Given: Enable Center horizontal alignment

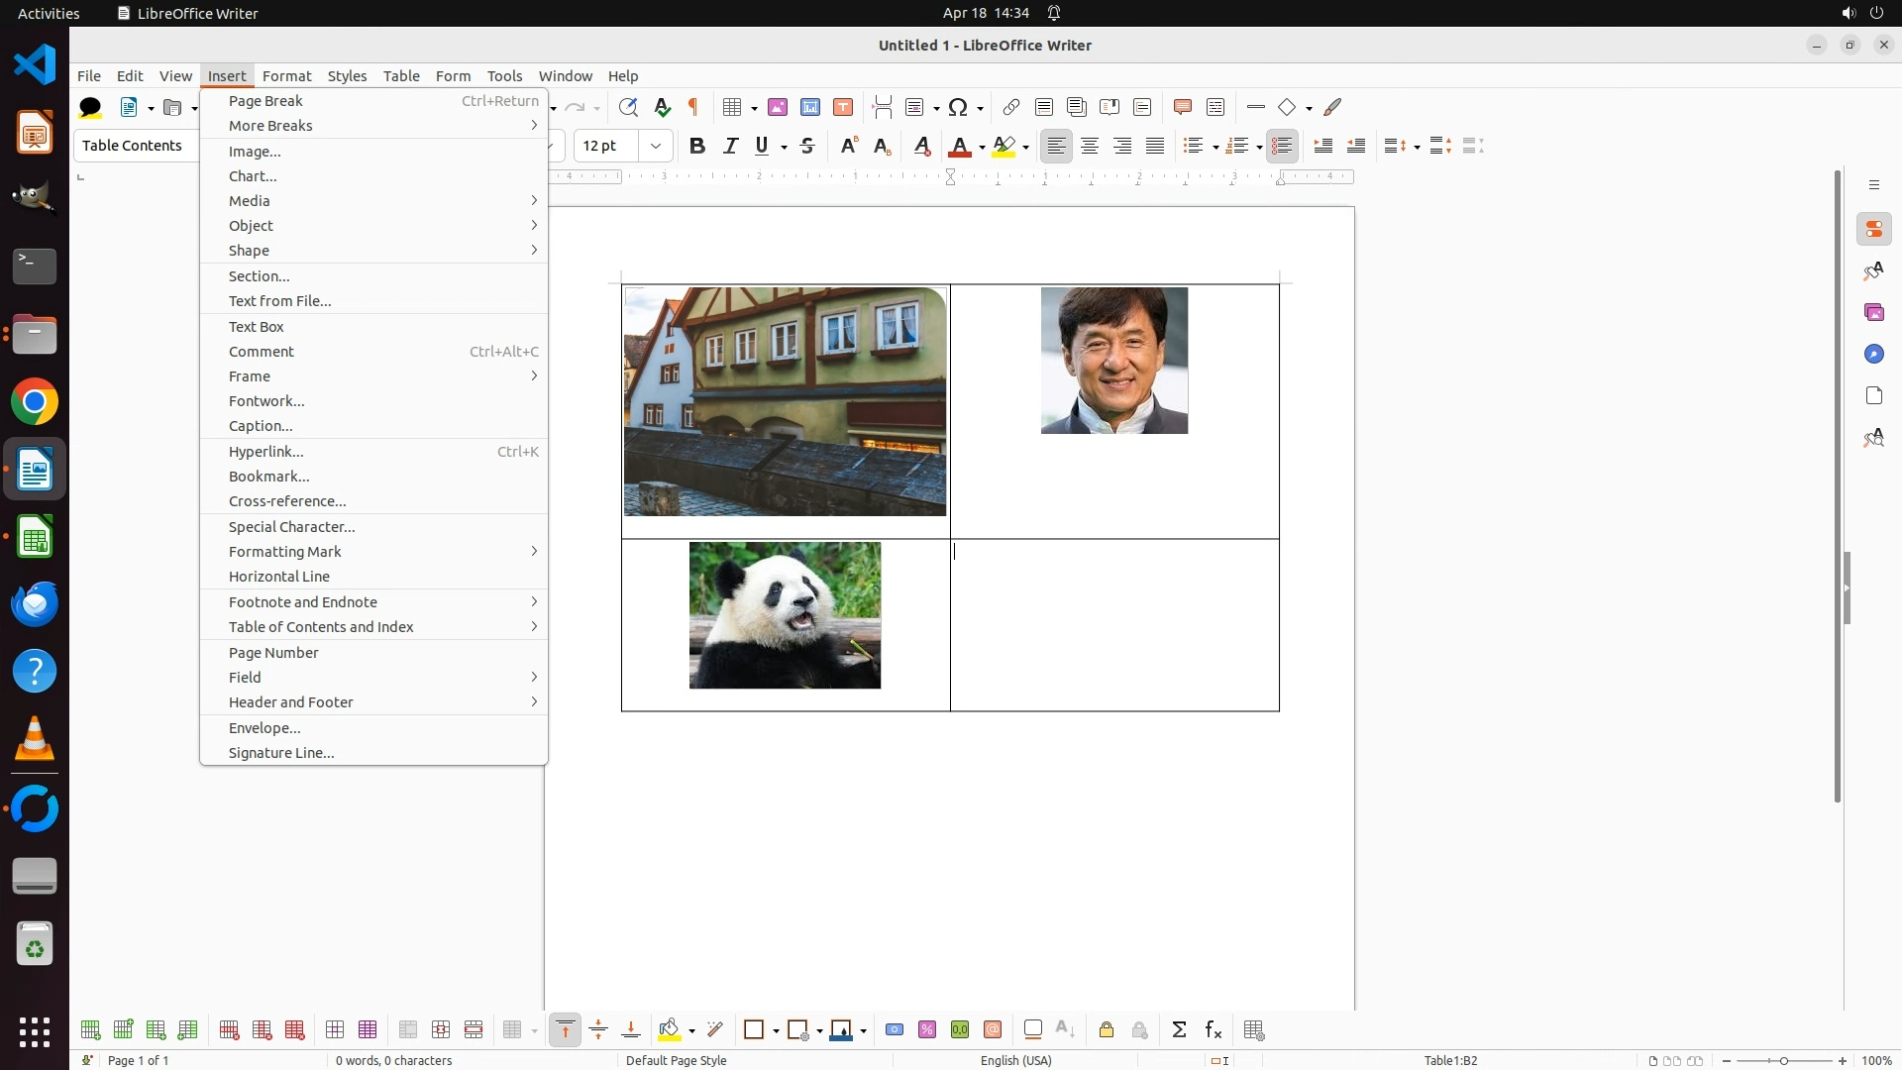Looking at the screenshot, I should coord(1090,146).
